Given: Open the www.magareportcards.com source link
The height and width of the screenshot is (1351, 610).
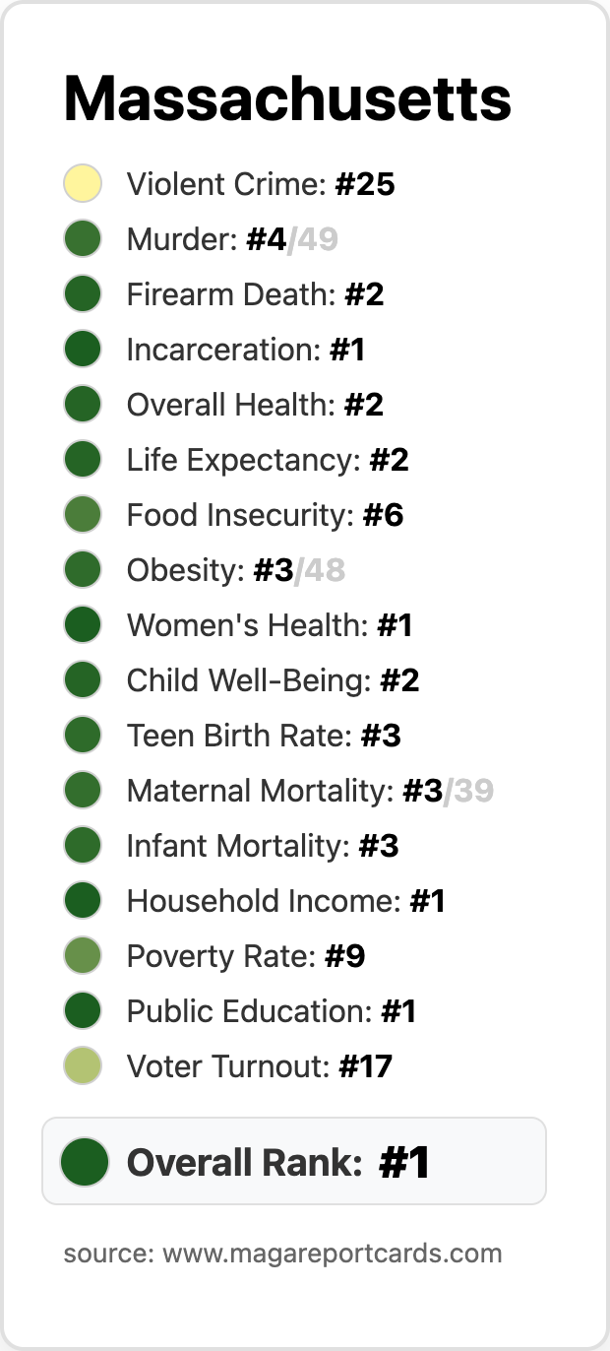Looking at the screenshot, I should click(x=333, y=1254).
